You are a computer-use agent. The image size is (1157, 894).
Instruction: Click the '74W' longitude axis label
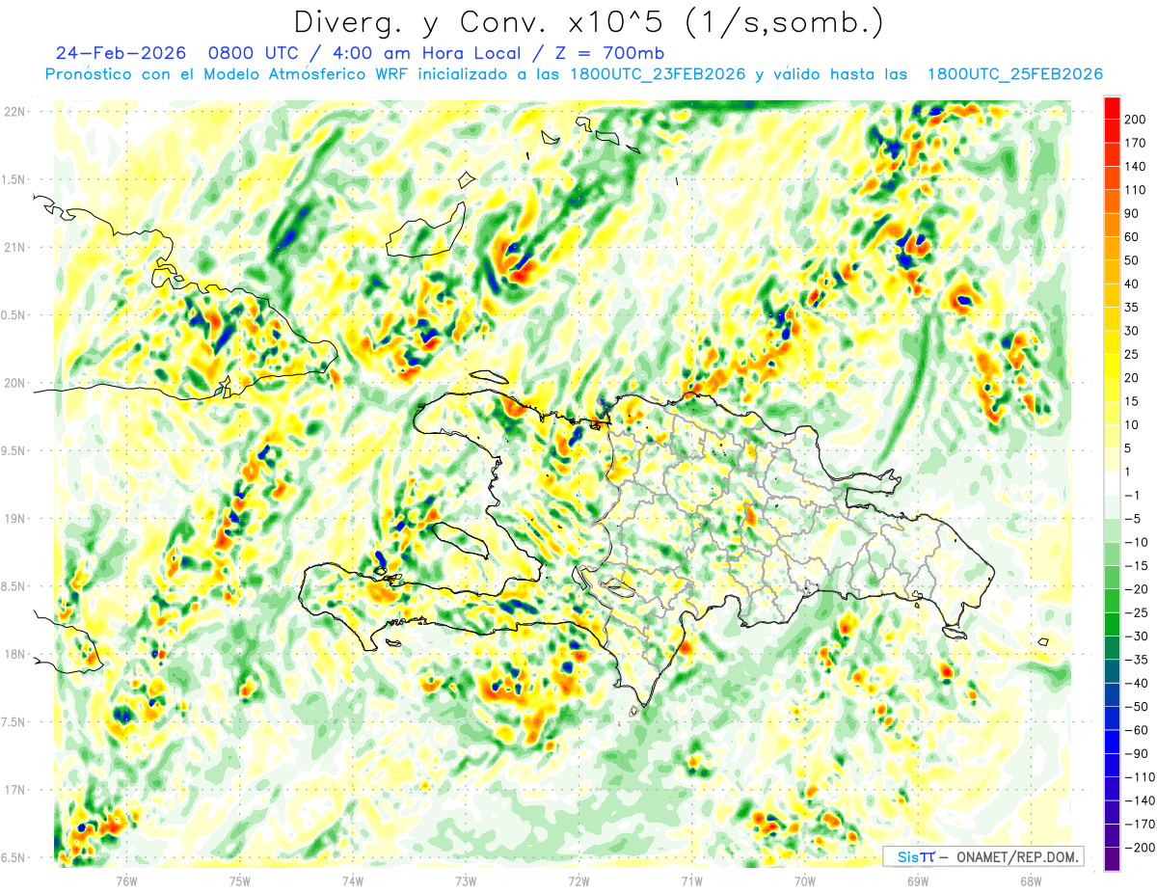coord(353,880)
